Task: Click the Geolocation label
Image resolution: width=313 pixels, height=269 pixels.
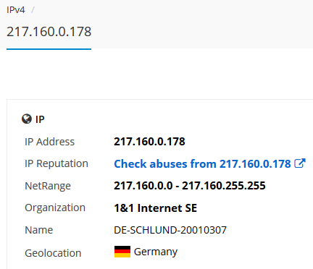Action: click(x=53, y=253)
